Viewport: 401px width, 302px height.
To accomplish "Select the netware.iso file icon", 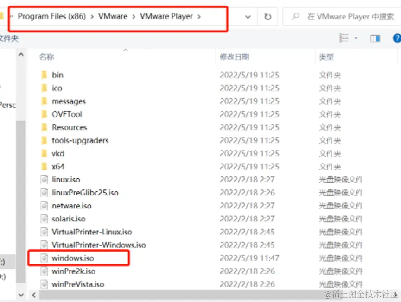I will 44,205.
